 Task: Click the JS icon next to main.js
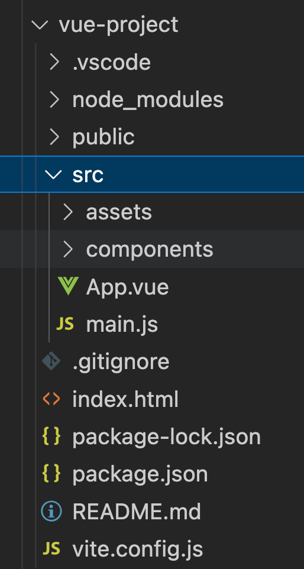[x=65, y=324]
